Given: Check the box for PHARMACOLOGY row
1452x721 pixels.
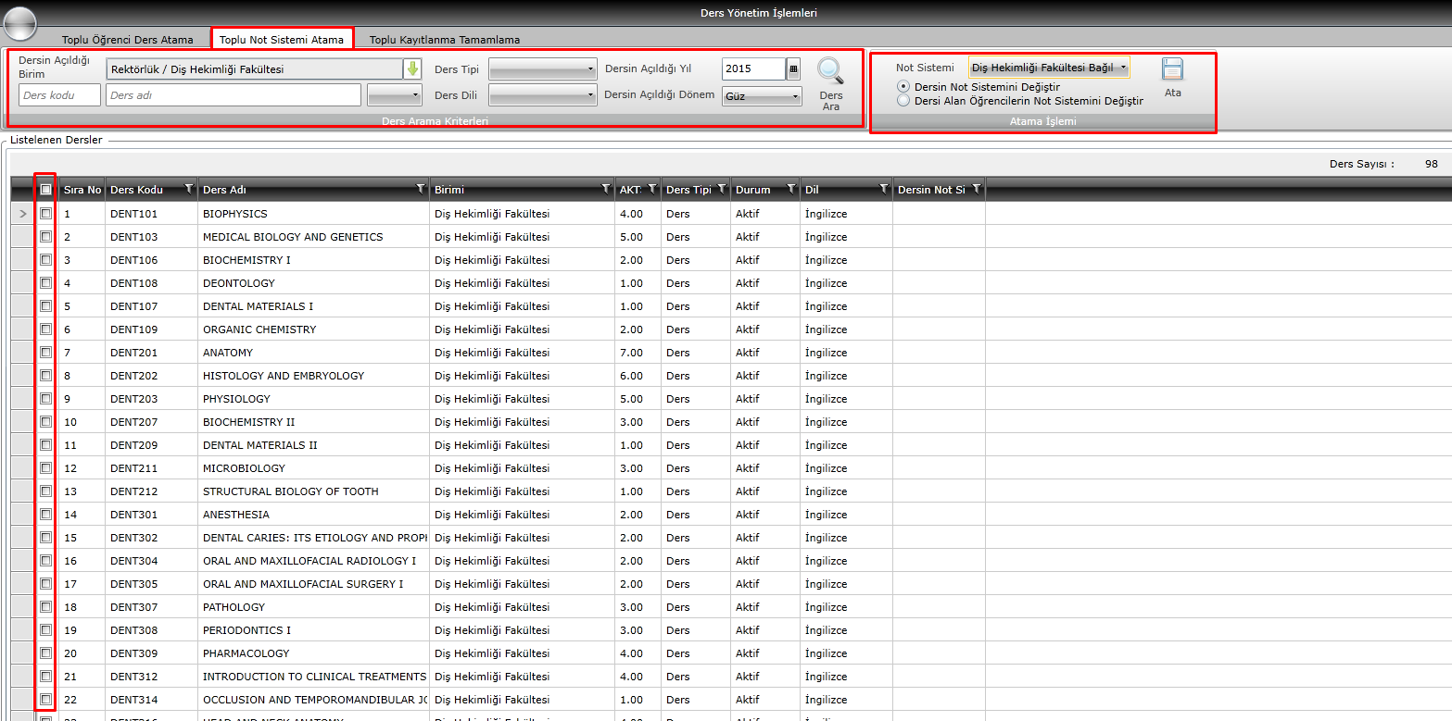Looking at the screenshot, I should click(x=45, y=653).
